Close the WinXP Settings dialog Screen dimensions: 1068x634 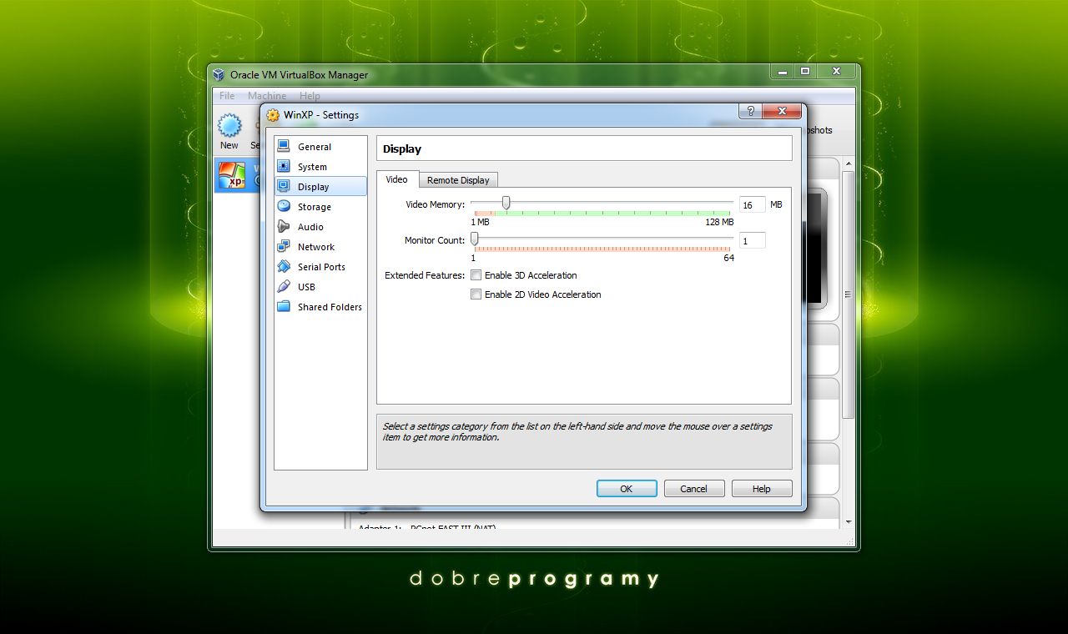point(783,111)
